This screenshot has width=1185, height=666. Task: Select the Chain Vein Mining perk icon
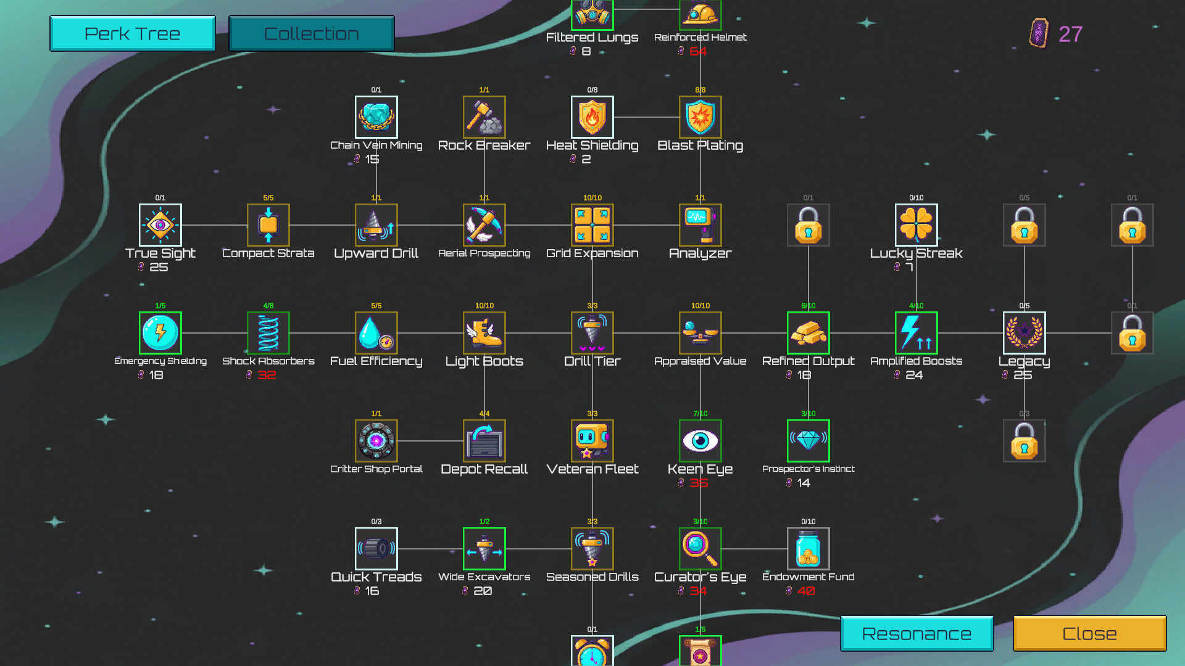(x=376, y=117)
